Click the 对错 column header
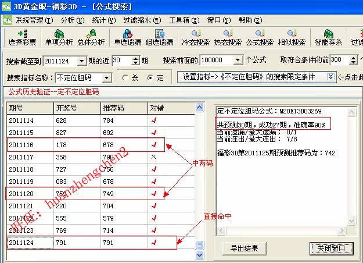The width and height of the screenshot is (363, 263). coord(171,108)
